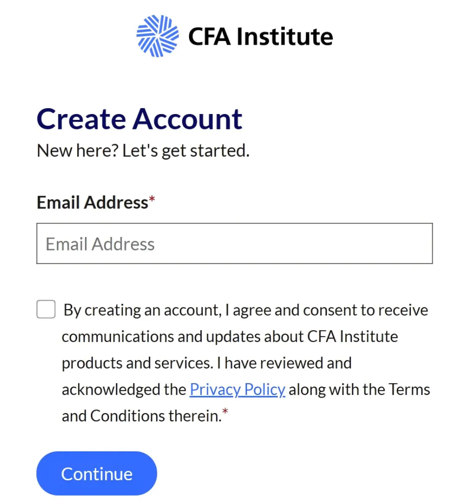Click the "New here? Let's get started." subtitle
473x503 pixels.
143,150
